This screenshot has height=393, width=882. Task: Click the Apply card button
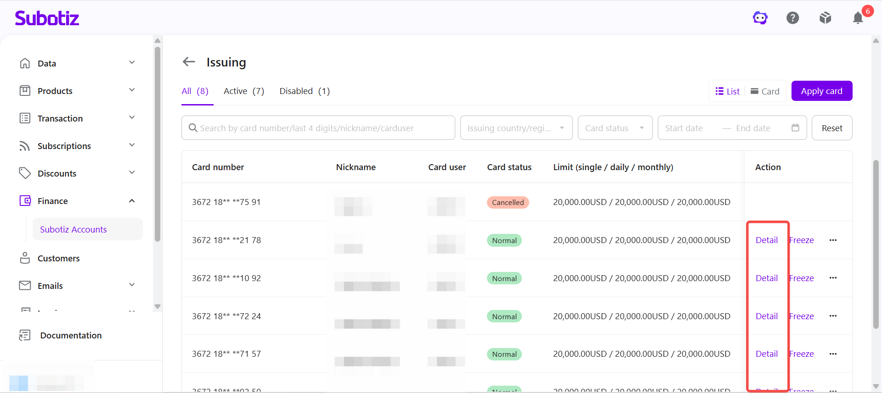click(822, 91)
